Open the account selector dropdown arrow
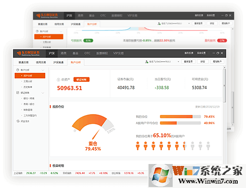 (x=178, y=62)
